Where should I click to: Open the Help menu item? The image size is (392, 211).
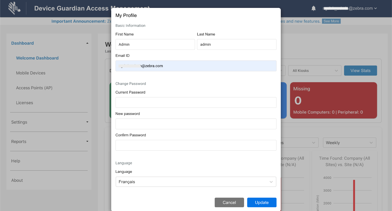(16, 161)
